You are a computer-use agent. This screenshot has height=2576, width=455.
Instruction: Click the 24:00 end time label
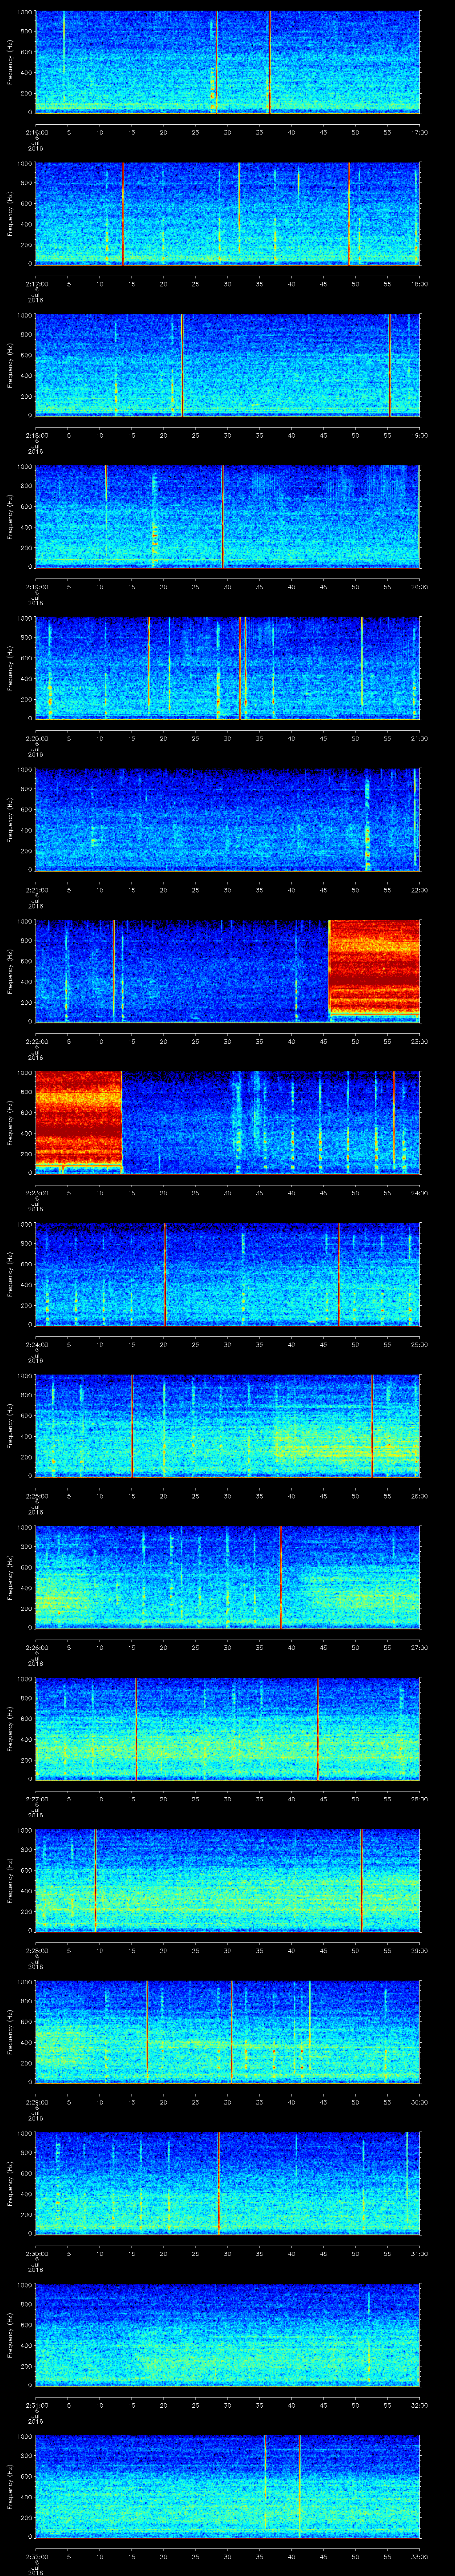[x=419, y=1193]
